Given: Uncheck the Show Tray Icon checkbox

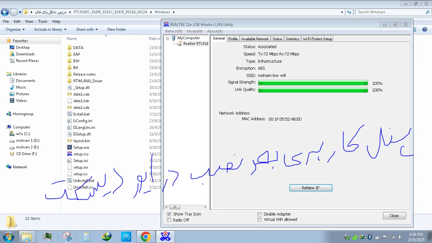Looking at the screenshot, I should click(x=169, y=214).
